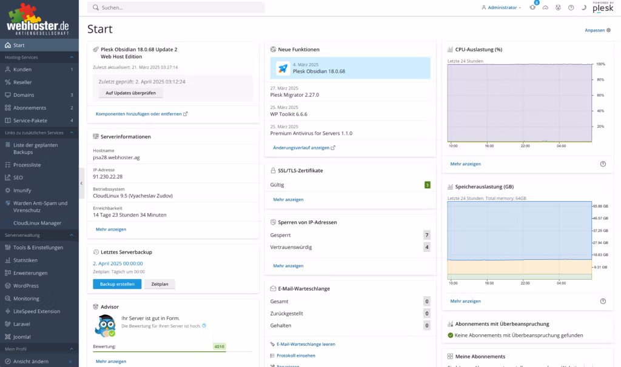
Task: Open the last backup date 2. April 2025 link
Action: (x=118, y=263)
